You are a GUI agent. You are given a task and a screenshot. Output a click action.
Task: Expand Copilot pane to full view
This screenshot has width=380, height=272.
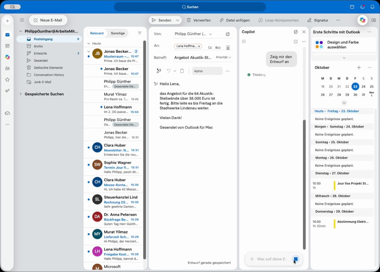coord(296,32)
